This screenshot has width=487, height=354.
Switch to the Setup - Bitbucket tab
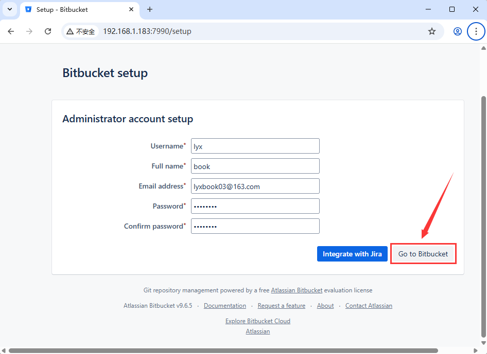72,9
